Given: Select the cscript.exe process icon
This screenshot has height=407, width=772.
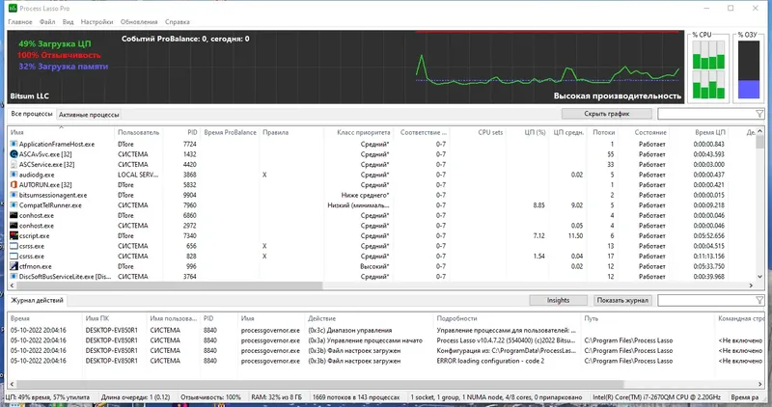Looking at the screenshot, I should point(14,235).
